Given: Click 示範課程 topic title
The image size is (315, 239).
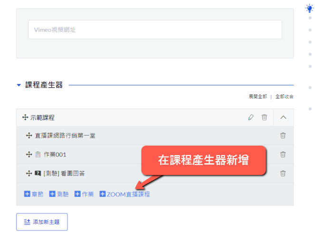Looking at the screenshot, I should pyautogui.click(x=42, y=118).
